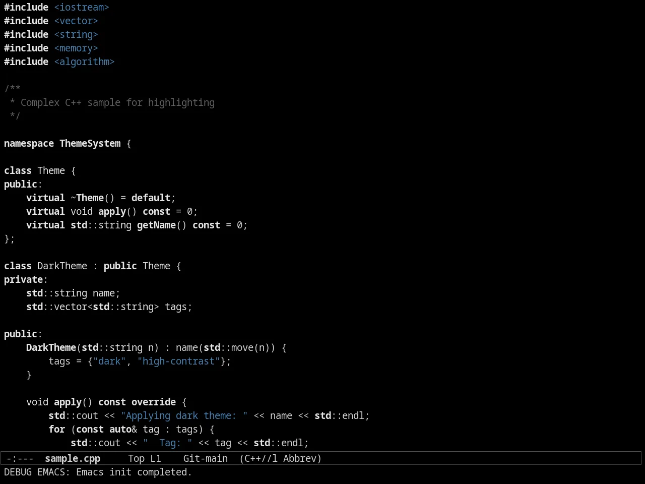
Task: Click the DarkTheme constructor name
Action: [51, 347]
